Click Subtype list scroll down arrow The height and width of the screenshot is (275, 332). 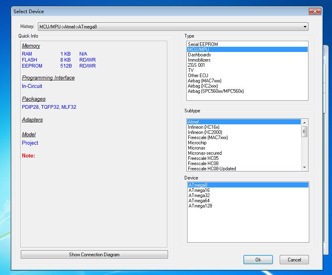[304, 167]
